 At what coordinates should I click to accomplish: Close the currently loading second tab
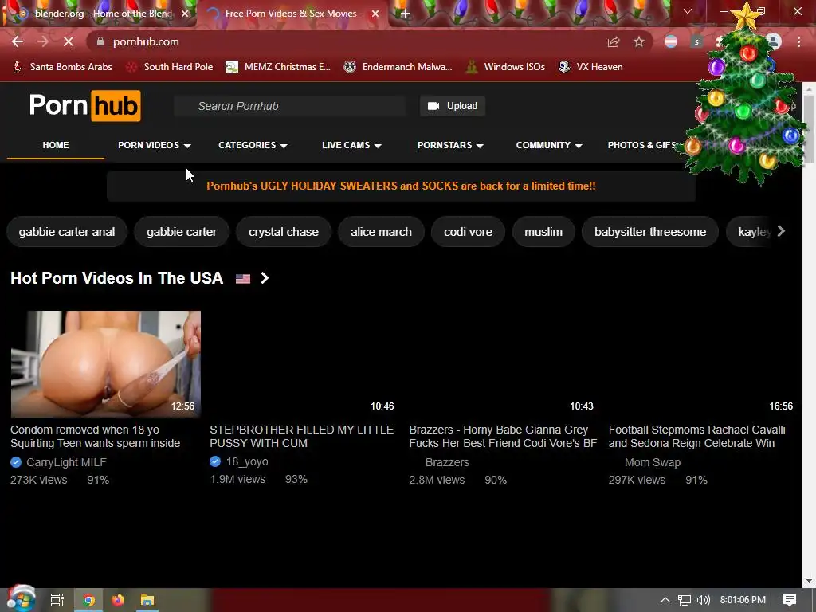[x=375, y=14]
